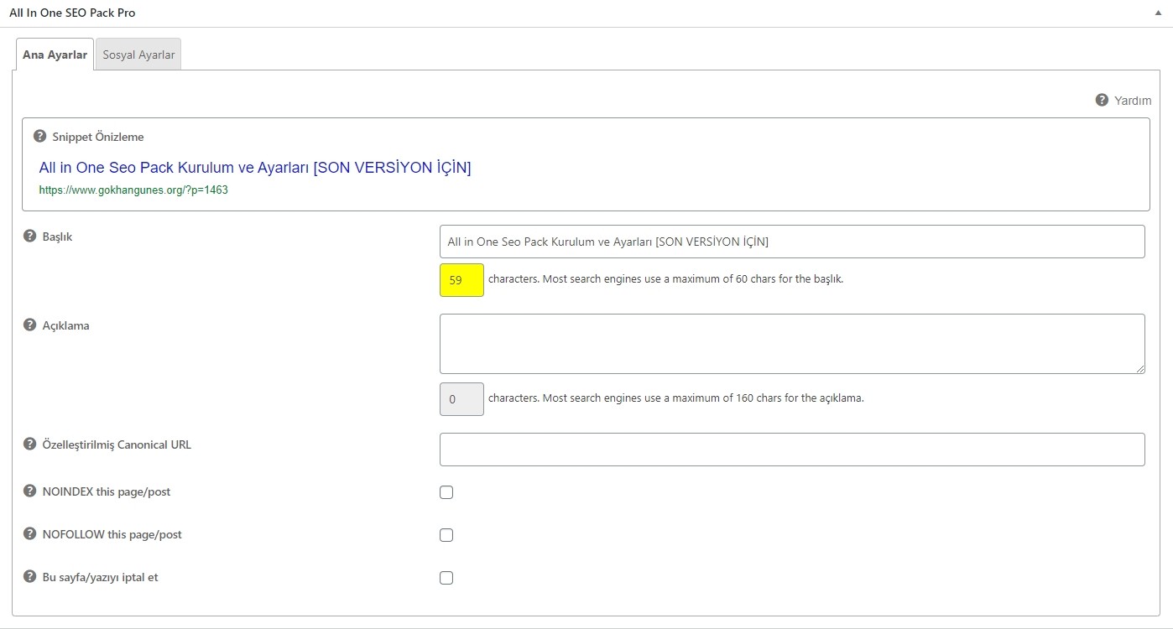Viewport: 1173px width, 629px height.
Task: Click the Bu sayfa/yazıyı iptal et label
Action: tap(100, 577)
